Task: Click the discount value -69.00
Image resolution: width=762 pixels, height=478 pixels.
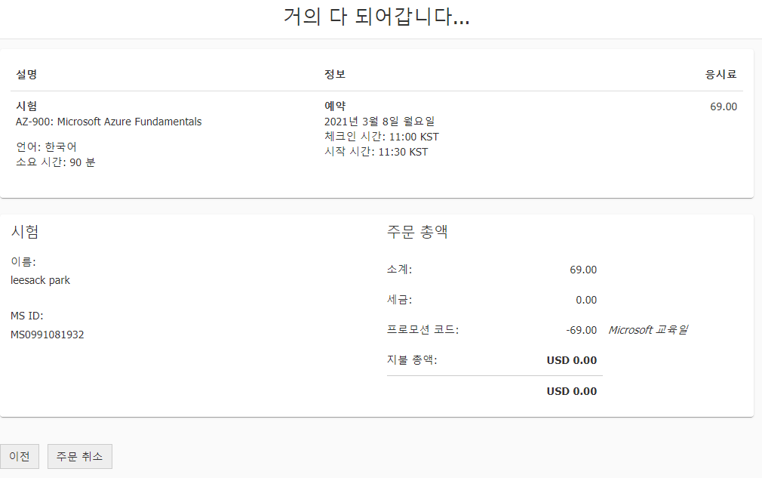Action: [581, 330]
